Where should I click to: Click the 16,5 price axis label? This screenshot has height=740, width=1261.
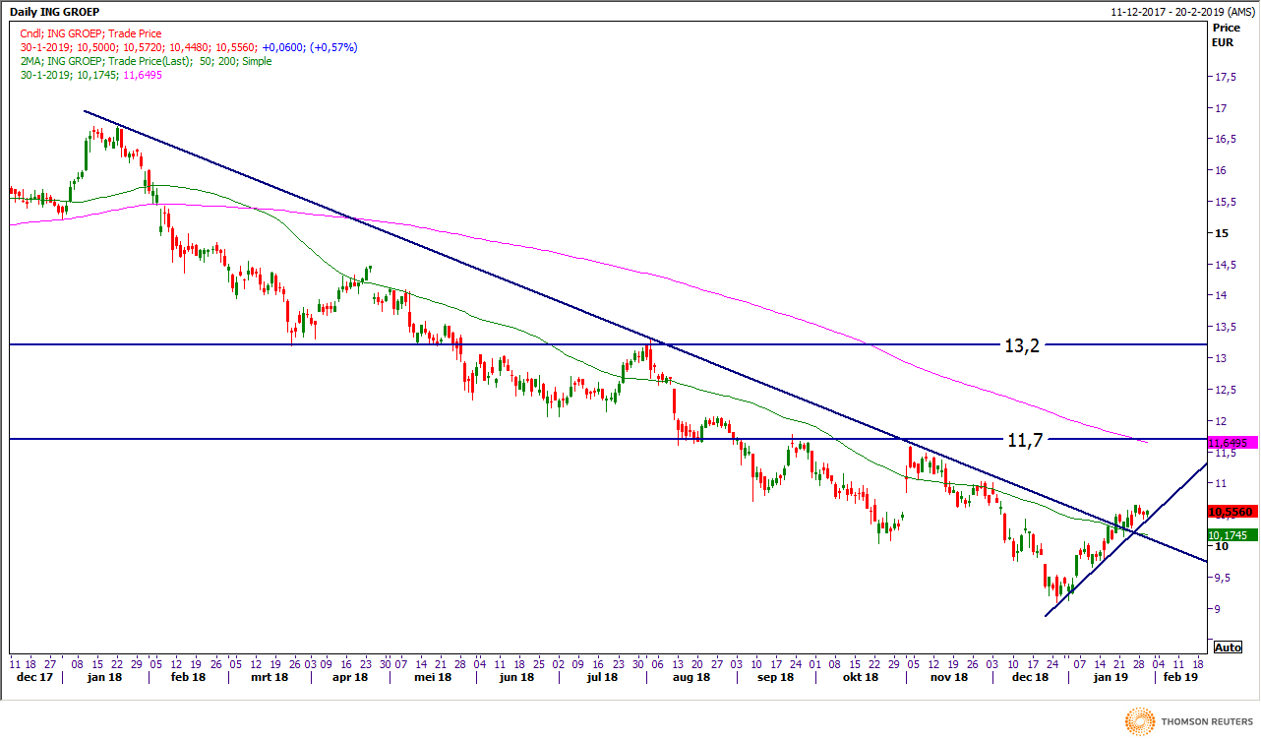(x=1225, y=140)
